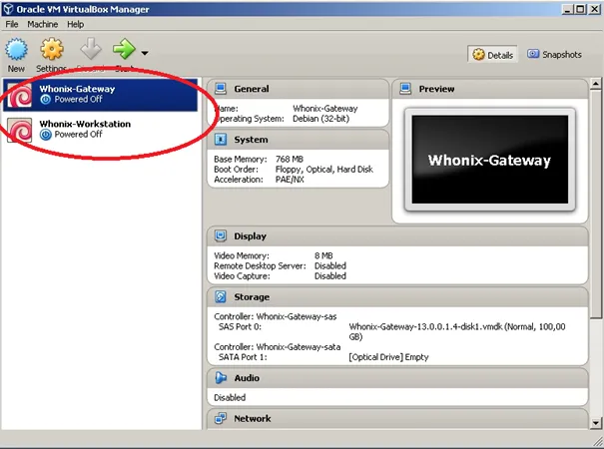
Task: Click the VirtualBox cube icon in title bar
Action: pyautogui.click(x=8, y=9)
